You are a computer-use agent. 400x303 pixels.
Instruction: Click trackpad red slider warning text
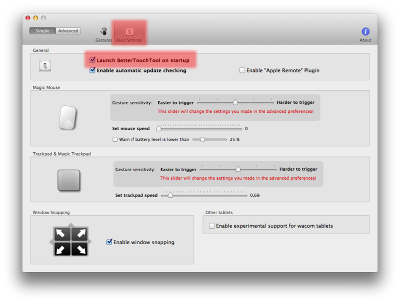coord(238,178)
